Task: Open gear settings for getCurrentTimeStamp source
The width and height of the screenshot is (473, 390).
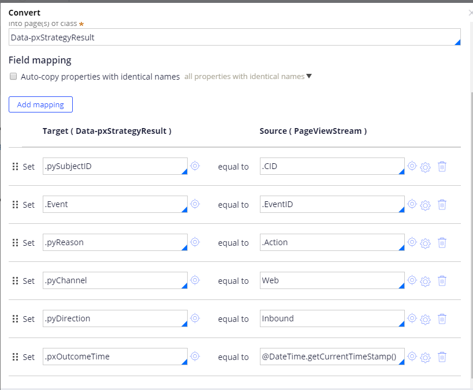Action: 426,357
